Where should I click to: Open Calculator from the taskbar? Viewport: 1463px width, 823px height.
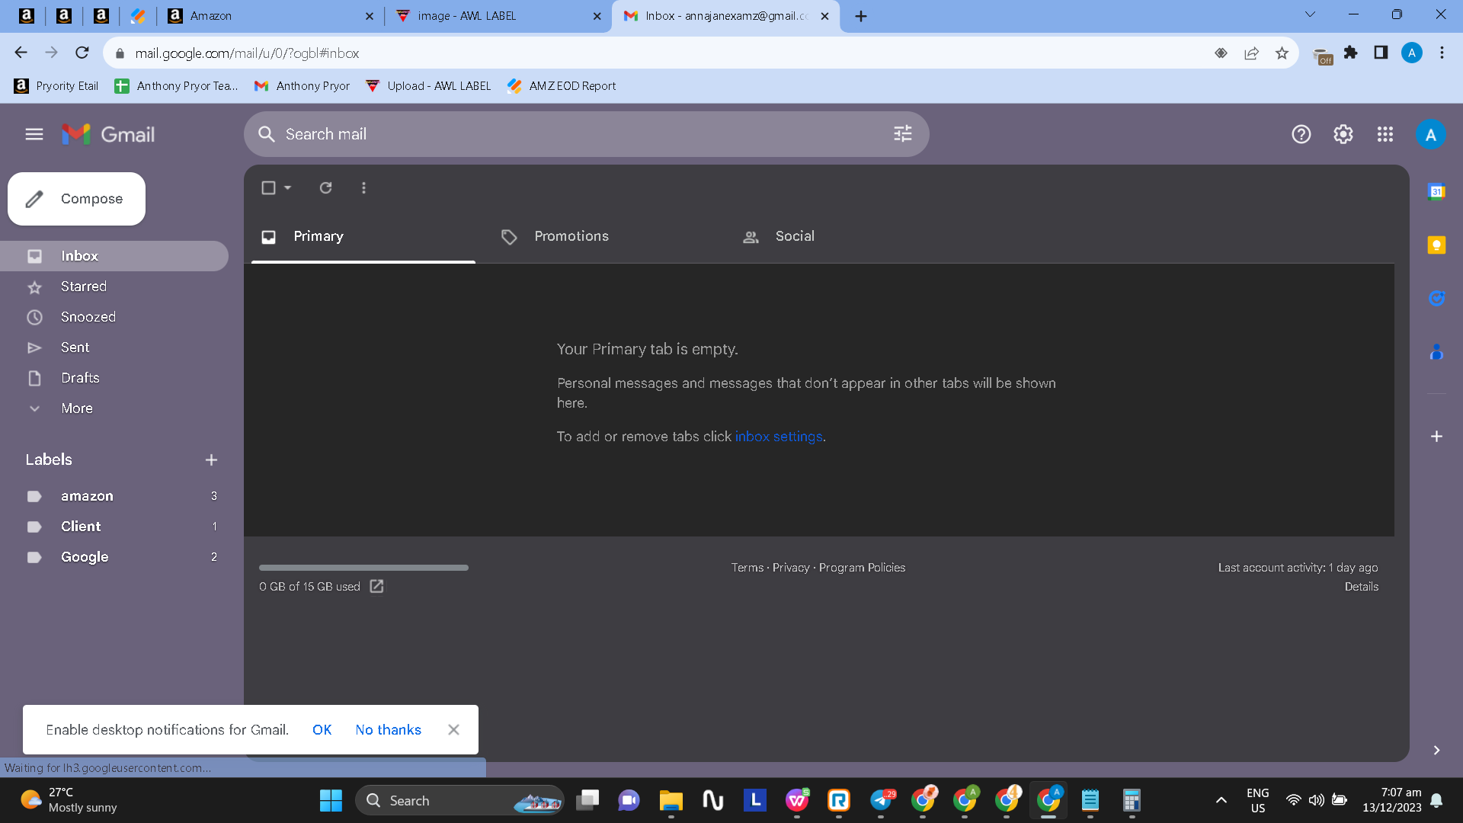click(x=1132, y=800)
